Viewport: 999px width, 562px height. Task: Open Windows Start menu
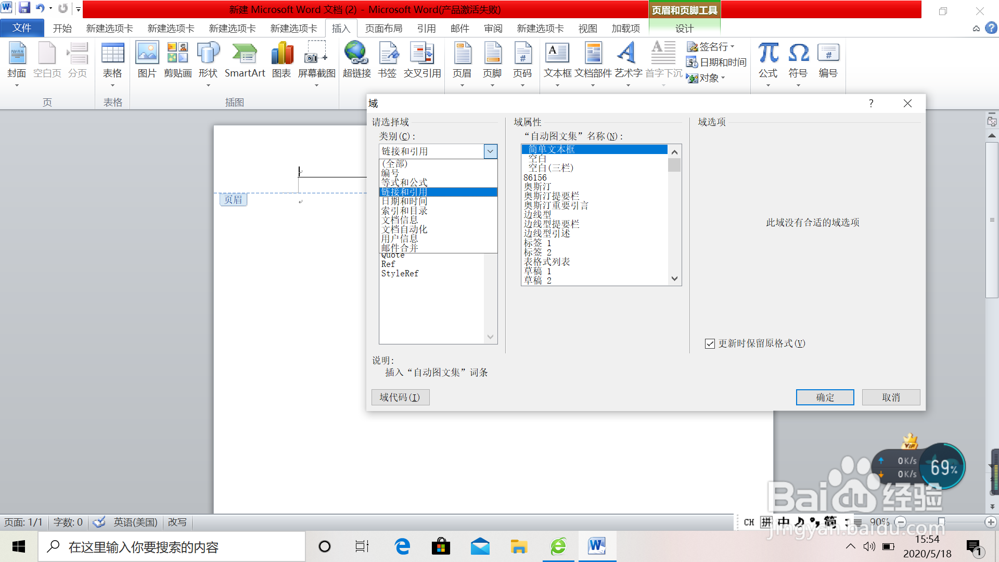click(x=19, y=546)
